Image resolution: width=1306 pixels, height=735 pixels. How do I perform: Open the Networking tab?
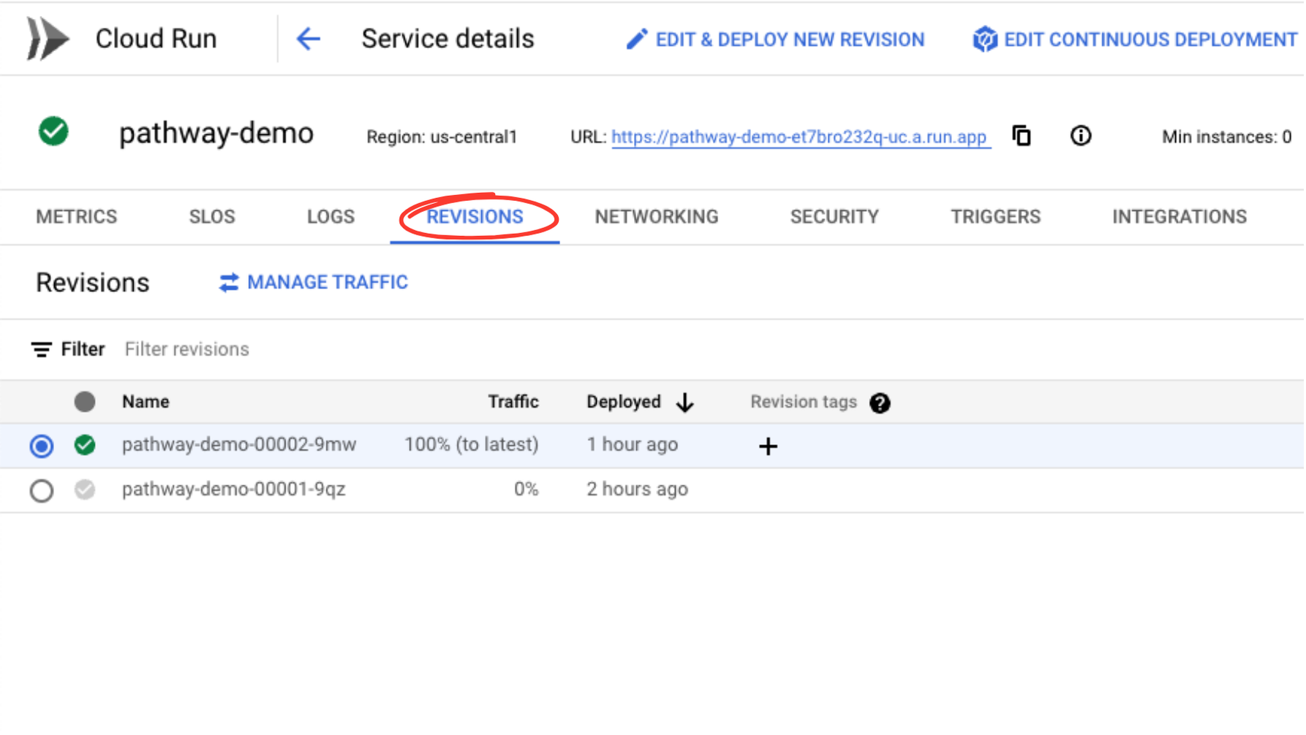click(656, 217)
